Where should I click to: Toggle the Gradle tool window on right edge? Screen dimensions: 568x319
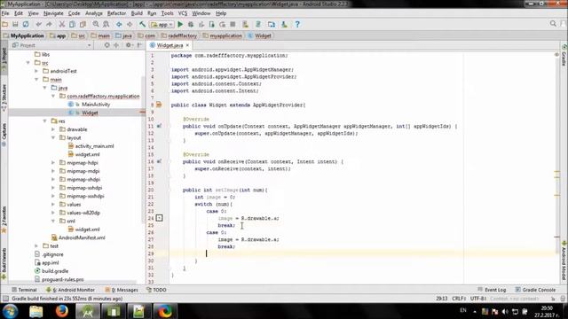[x=564, y=55]
